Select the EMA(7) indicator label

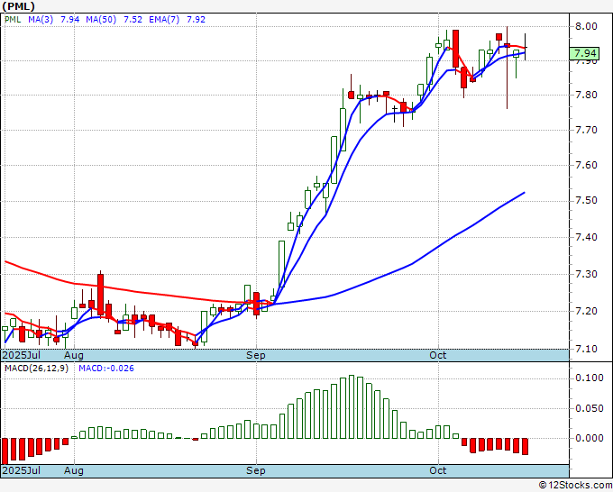tap(164, 20)
